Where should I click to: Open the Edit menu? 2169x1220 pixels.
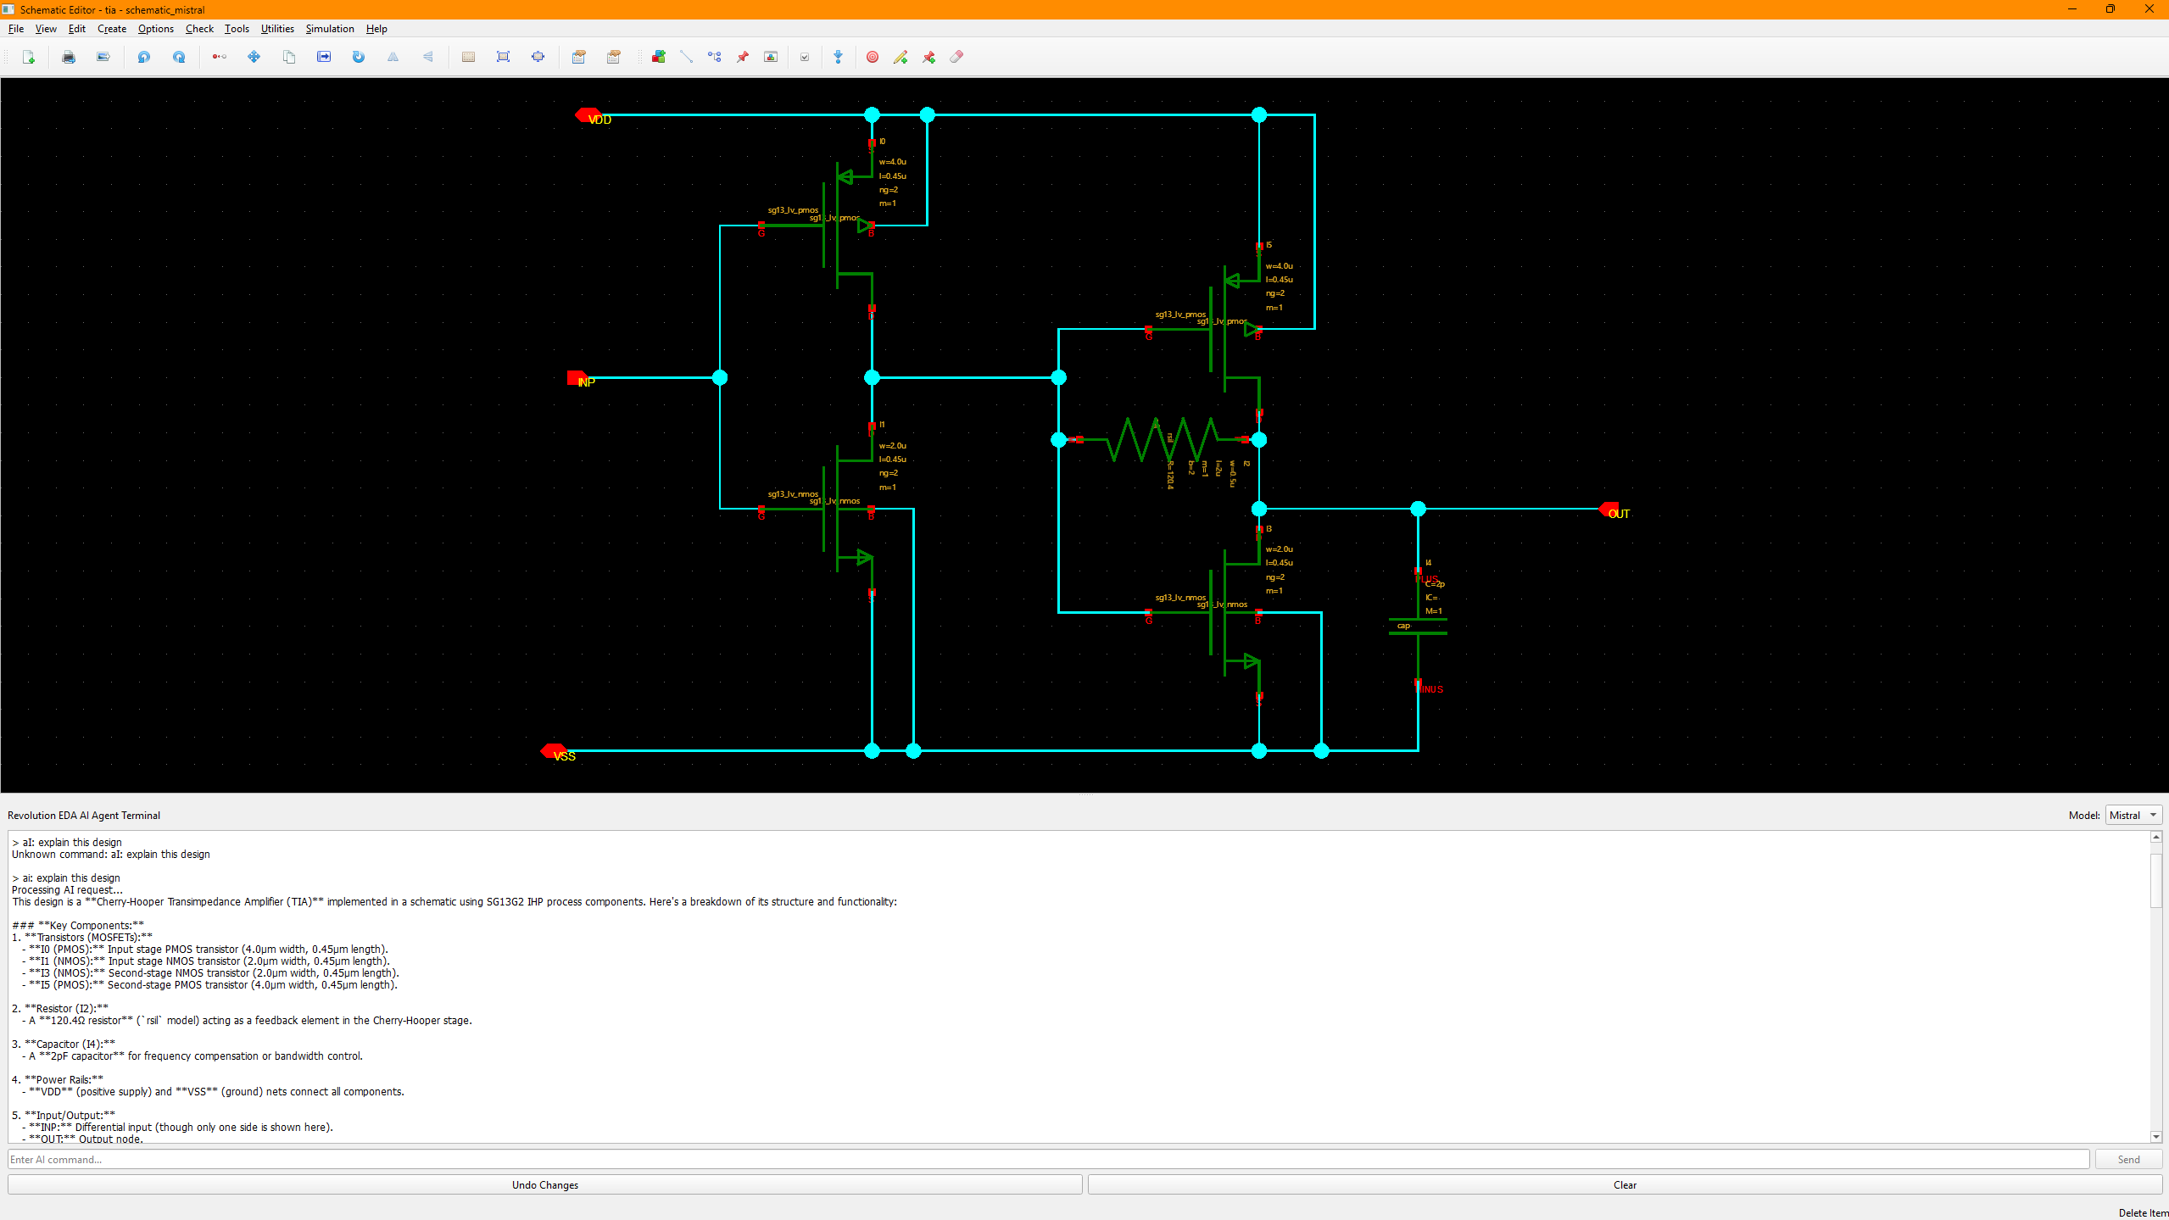[77, 29]
